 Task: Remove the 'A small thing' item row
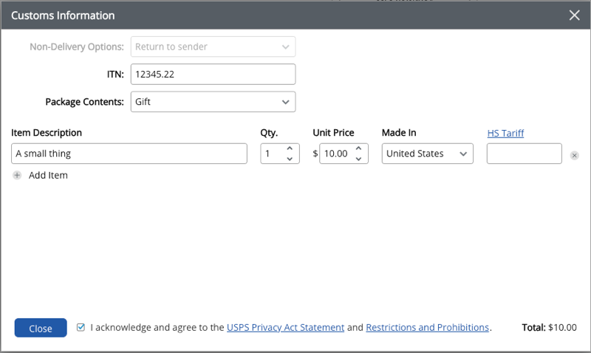tap(575, 155)
